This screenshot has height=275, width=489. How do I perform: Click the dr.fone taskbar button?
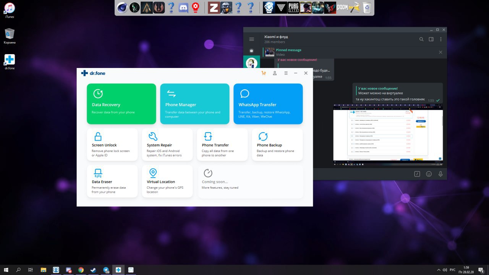[118, 270]
